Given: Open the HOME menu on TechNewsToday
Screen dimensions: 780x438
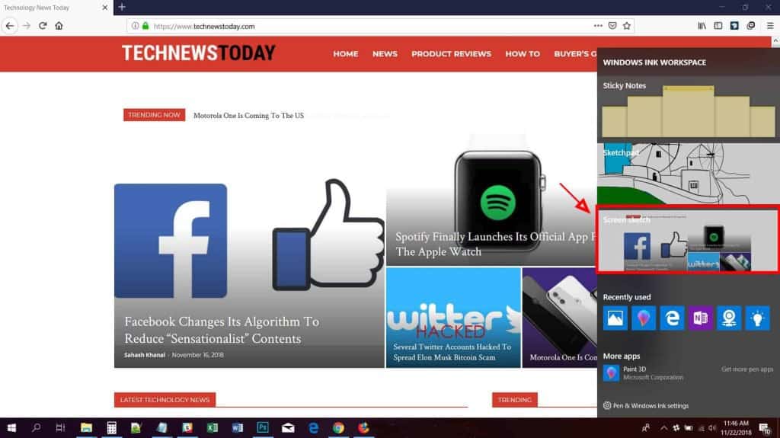Looking at the screenshot, I should [x=346, y=54].
